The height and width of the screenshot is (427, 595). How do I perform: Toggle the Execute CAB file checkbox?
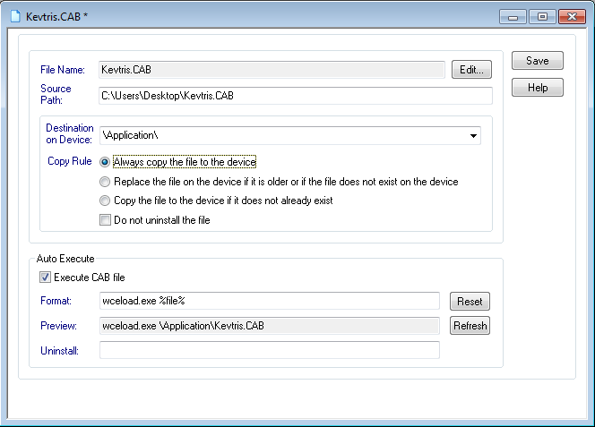pos(45,278)
